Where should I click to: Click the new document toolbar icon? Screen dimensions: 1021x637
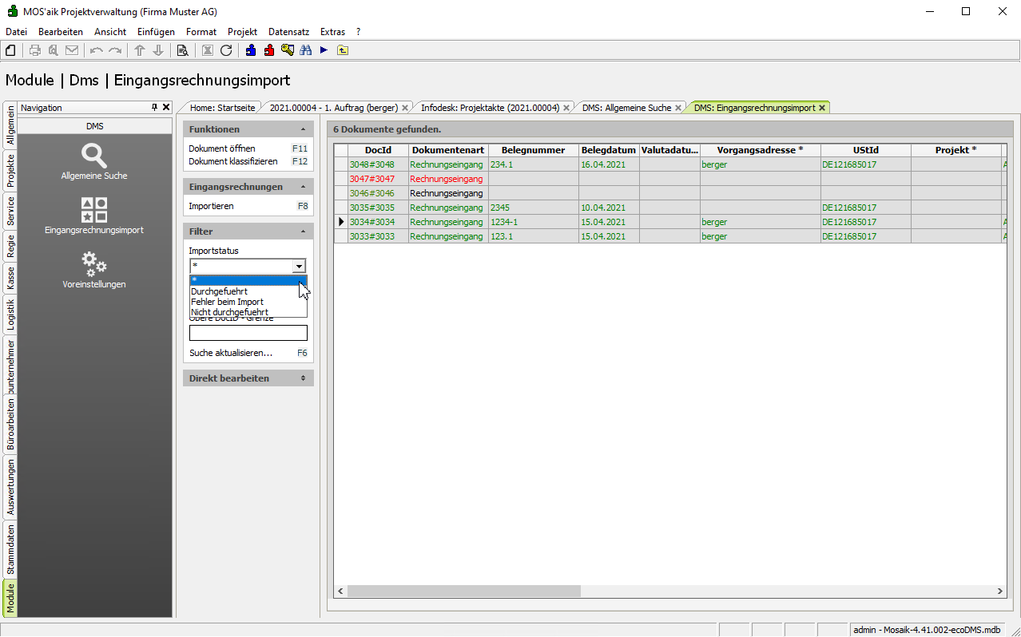point(10,50)
